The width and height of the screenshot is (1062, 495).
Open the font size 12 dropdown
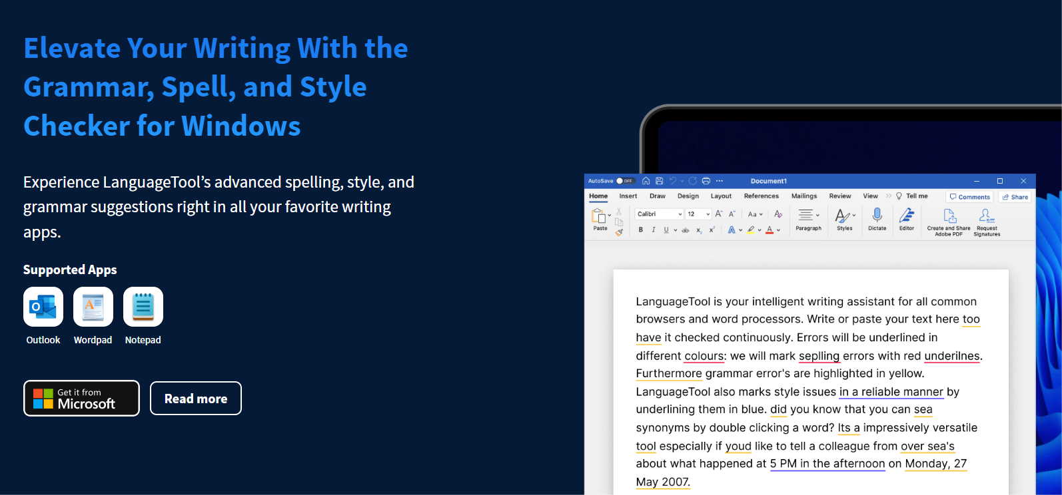coord(699,214)
